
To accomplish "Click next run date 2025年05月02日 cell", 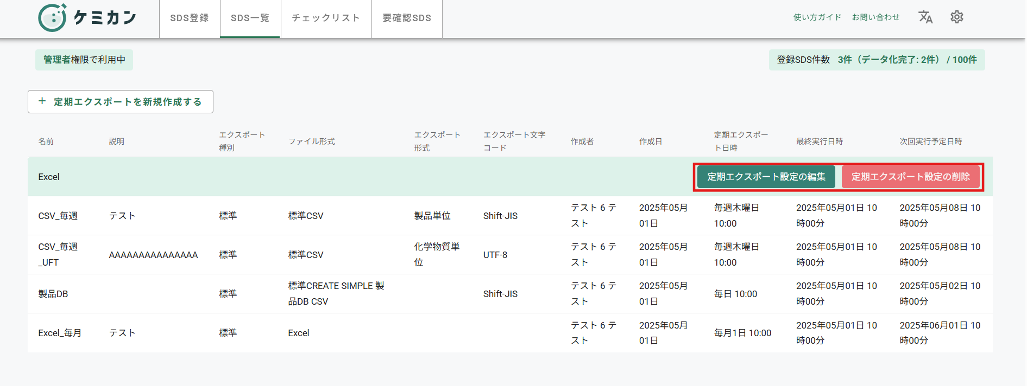I will (x=940, y=293).
